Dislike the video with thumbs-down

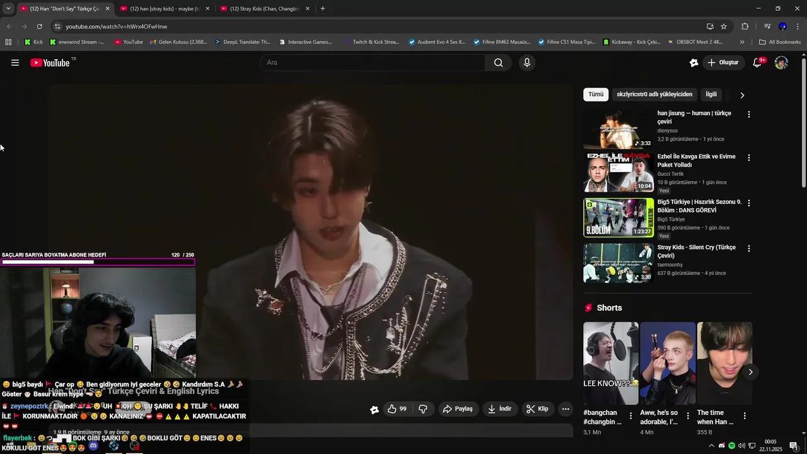pyautogui.click(x=423, y=409)
